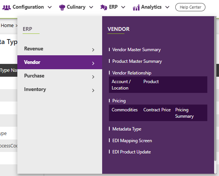The width and height of the screenshot is (219, 176).
Task: Click the ERP puzzle pieces icon
Action: coord(104,8)
